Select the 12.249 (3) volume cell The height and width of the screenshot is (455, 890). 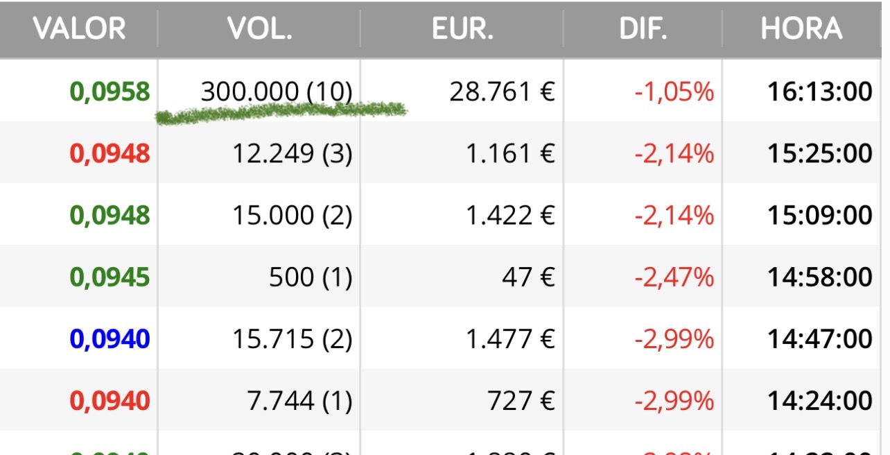291,153
